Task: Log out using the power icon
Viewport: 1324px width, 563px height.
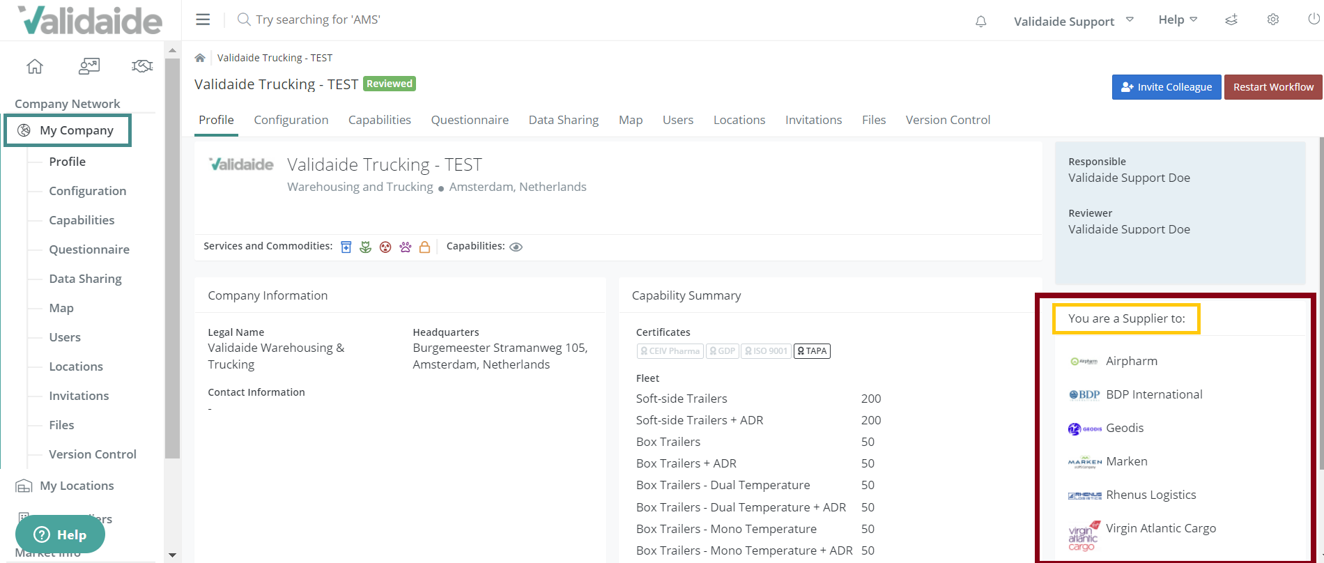Action: coord(1314,19)
